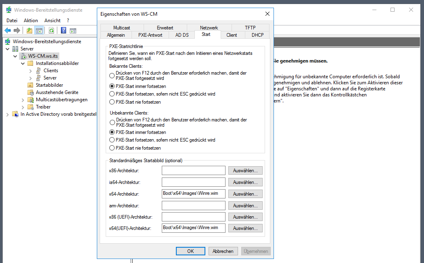The height and width of the screenshot is (263, 424).
Task: Click the x86-Architektur boot image field
Action: 194,171
